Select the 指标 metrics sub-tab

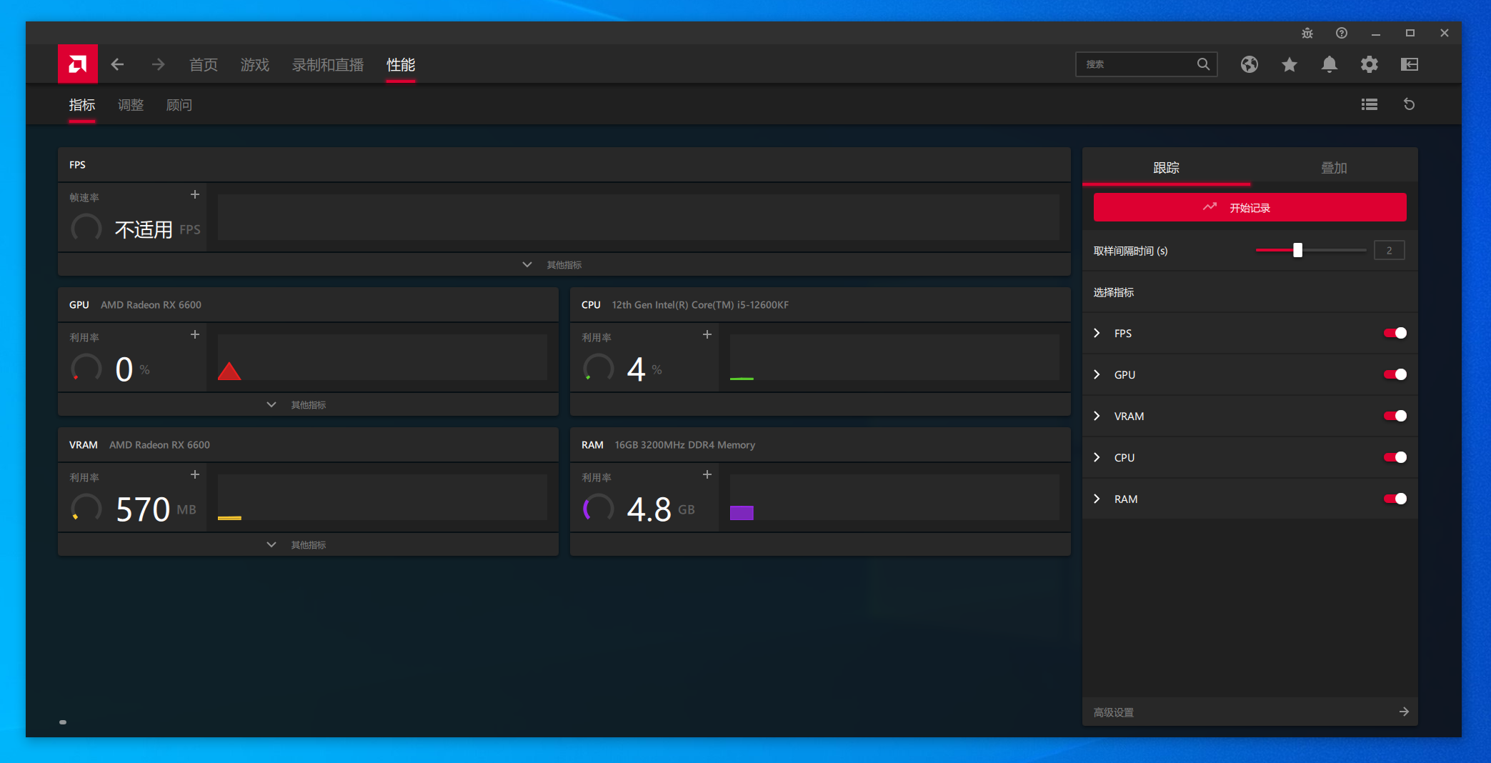82,105
